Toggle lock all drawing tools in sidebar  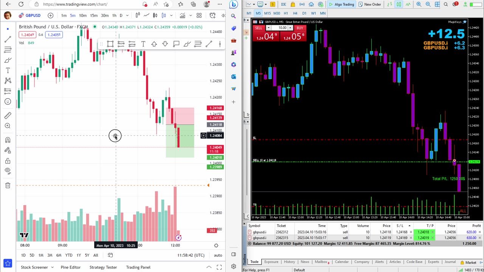8,161
